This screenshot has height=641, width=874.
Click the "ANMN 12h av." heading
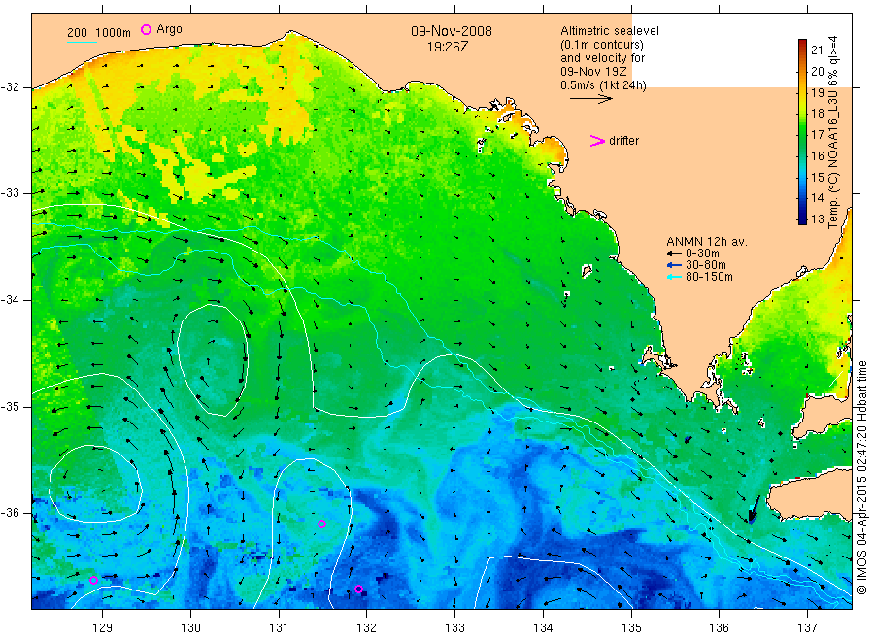(707, 242)
